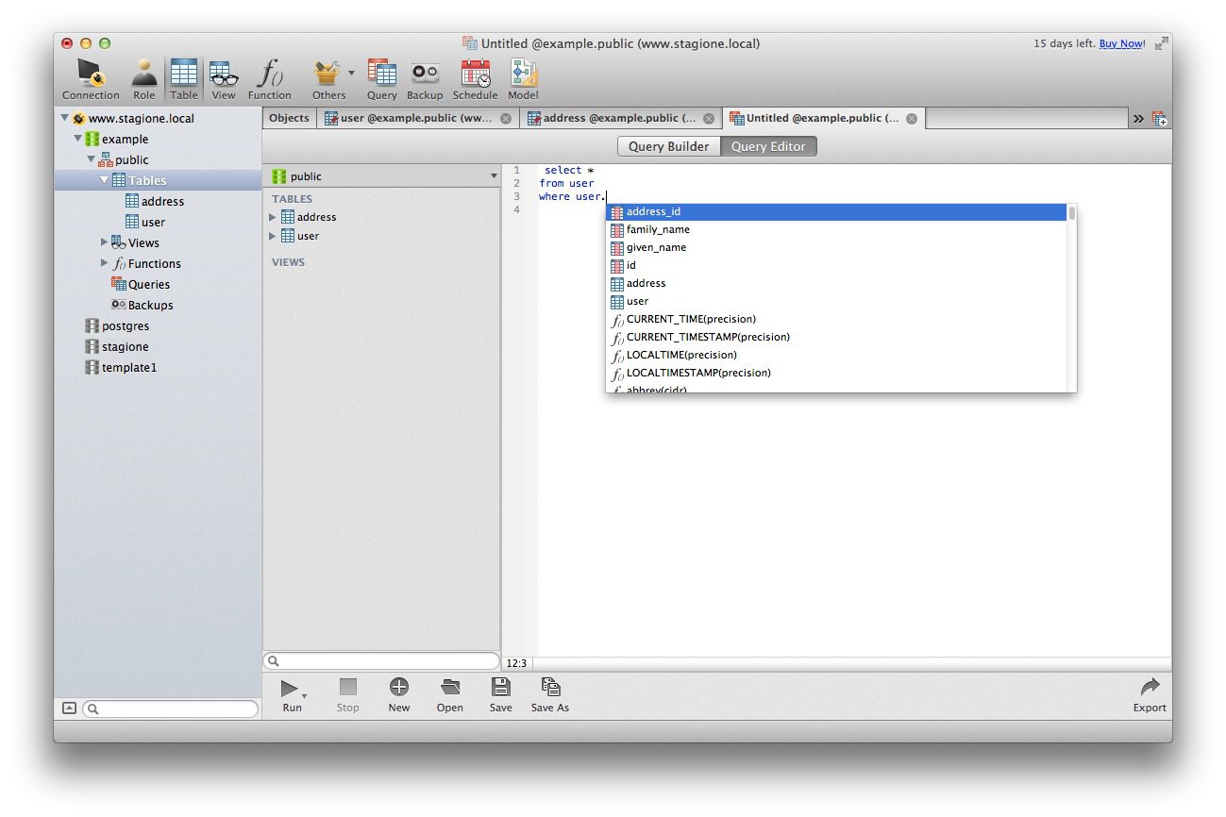The height and width of the screenshot is (817, 1226).
Task: Create a new query with New
Action: [x=399, y=695]
